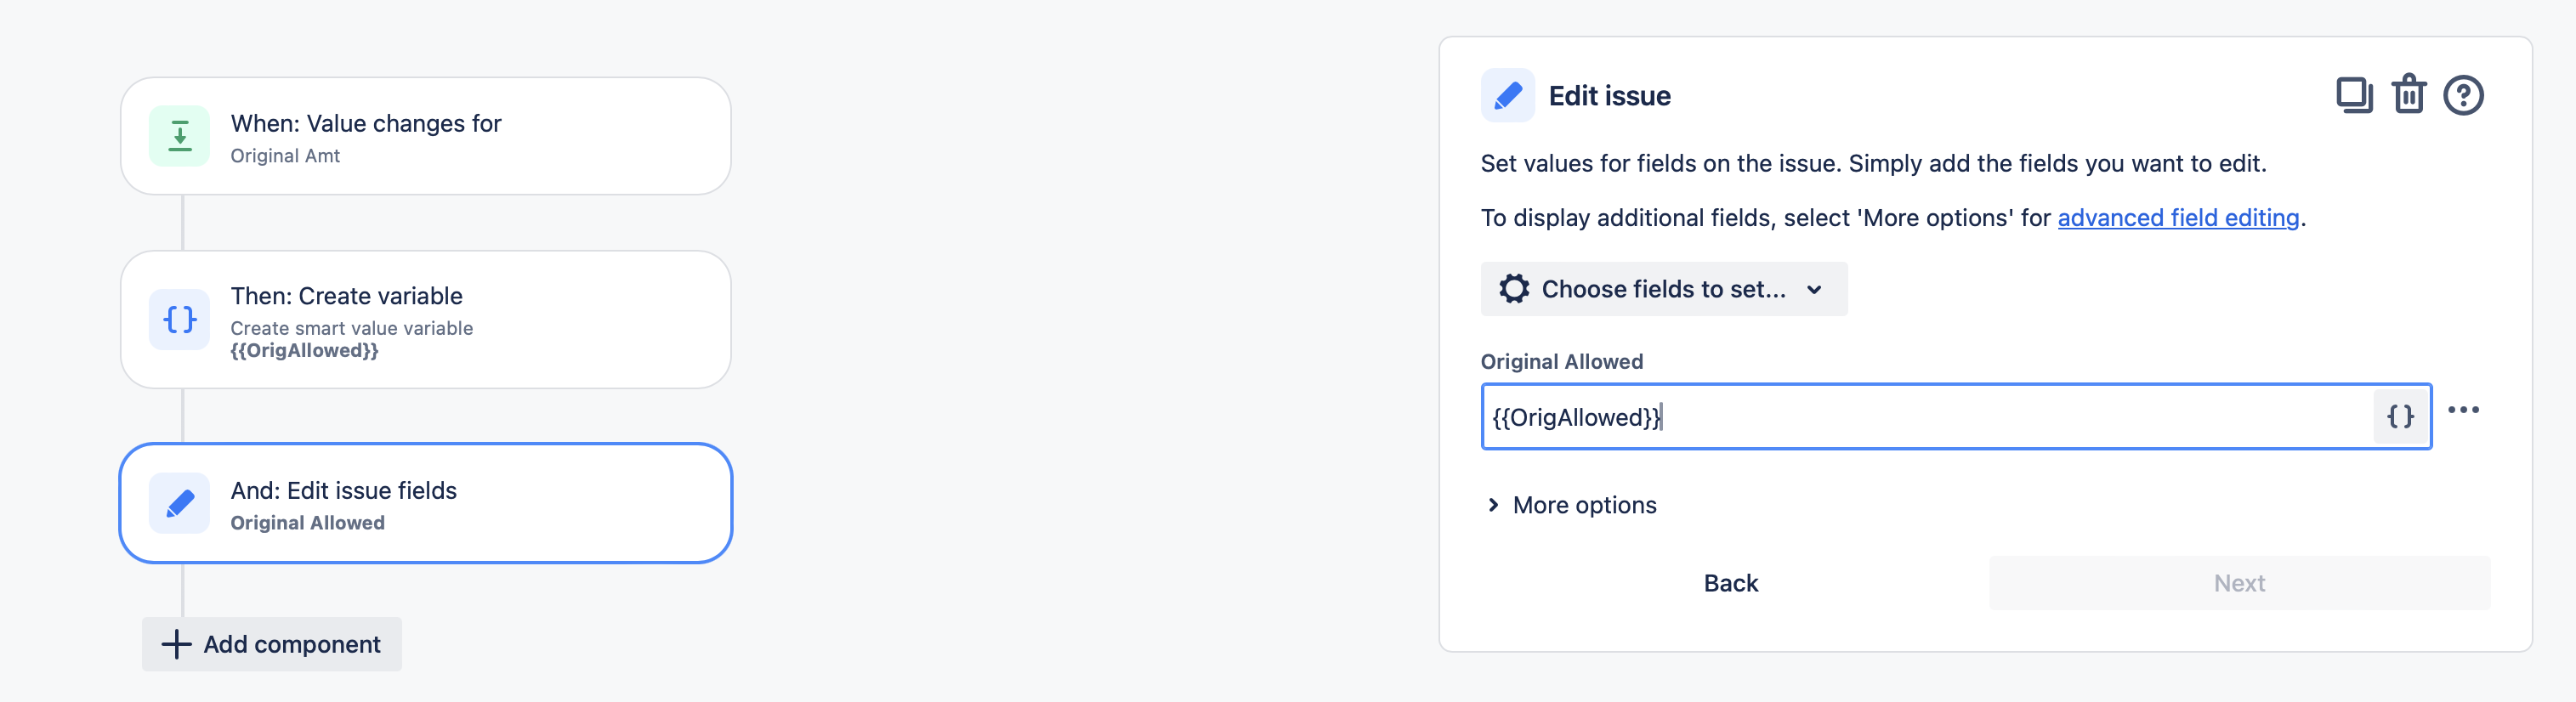Delete the Edit issue component via trash icon

coord(2408,95)
